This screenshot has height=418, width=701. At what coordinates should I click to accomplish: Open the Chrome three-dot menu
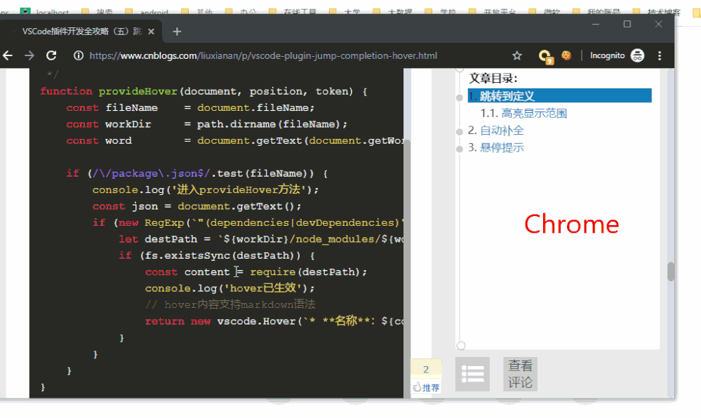coord(660,55)
